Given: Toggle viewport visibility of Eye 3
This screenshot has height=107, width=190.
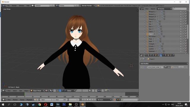Looking at the screenshot, I should (x=181, y=29).
